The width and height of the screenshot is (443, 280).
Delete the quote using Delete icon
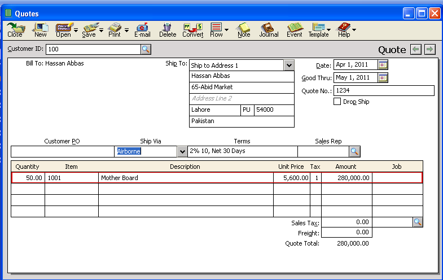168,30
